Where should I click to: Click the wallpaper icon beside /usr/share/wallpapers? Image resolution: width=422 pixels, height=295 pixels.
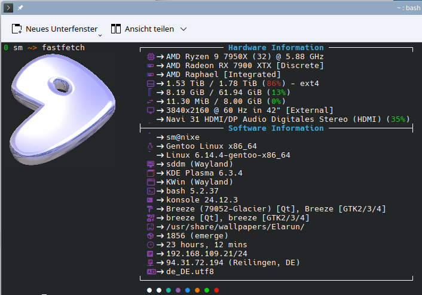pyautogui.click(x=151, y=227)
